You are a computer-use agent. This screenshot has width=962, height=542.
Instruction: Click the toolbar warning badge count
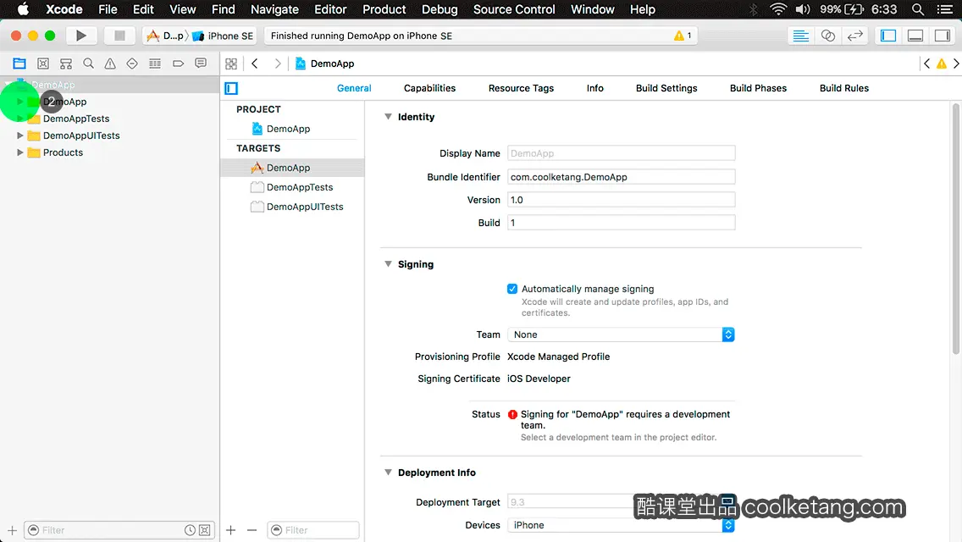tap(683, 36)
